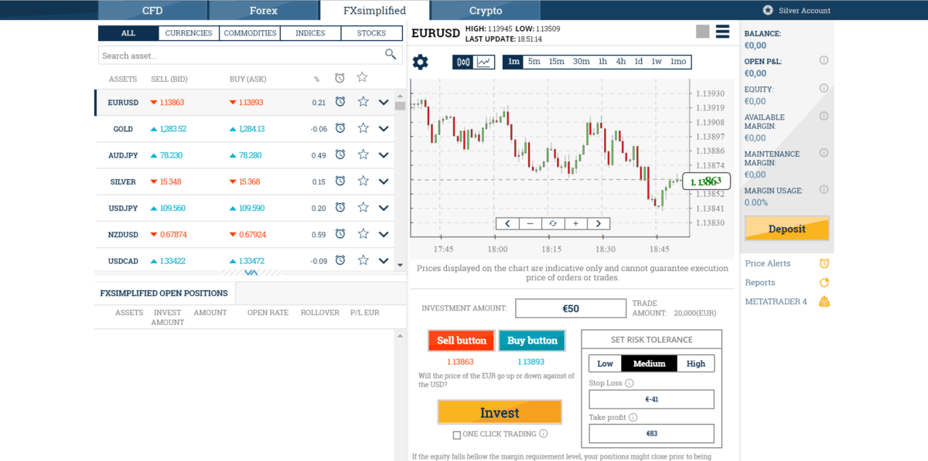Star AUDJPY as a favorite
The height and width of the screenshot is (461, 928).
coord(362,155)
